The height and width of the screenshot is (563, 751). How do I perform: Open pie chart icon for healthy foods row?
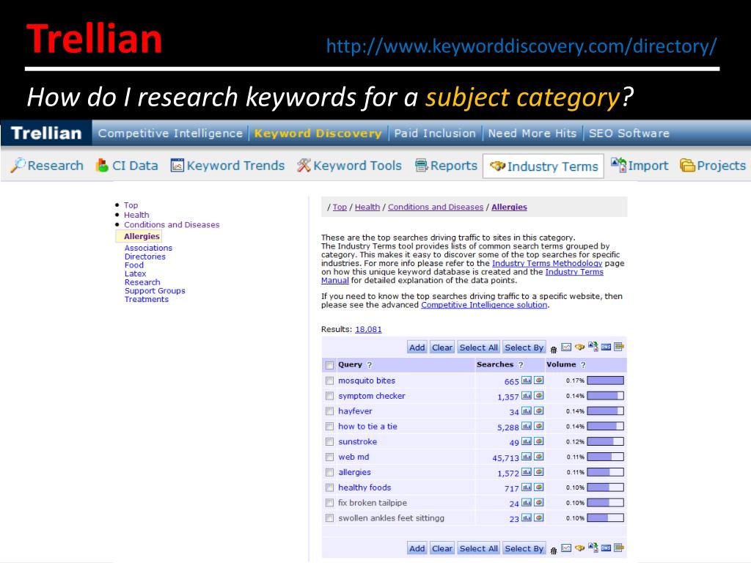tap(539, 487)
